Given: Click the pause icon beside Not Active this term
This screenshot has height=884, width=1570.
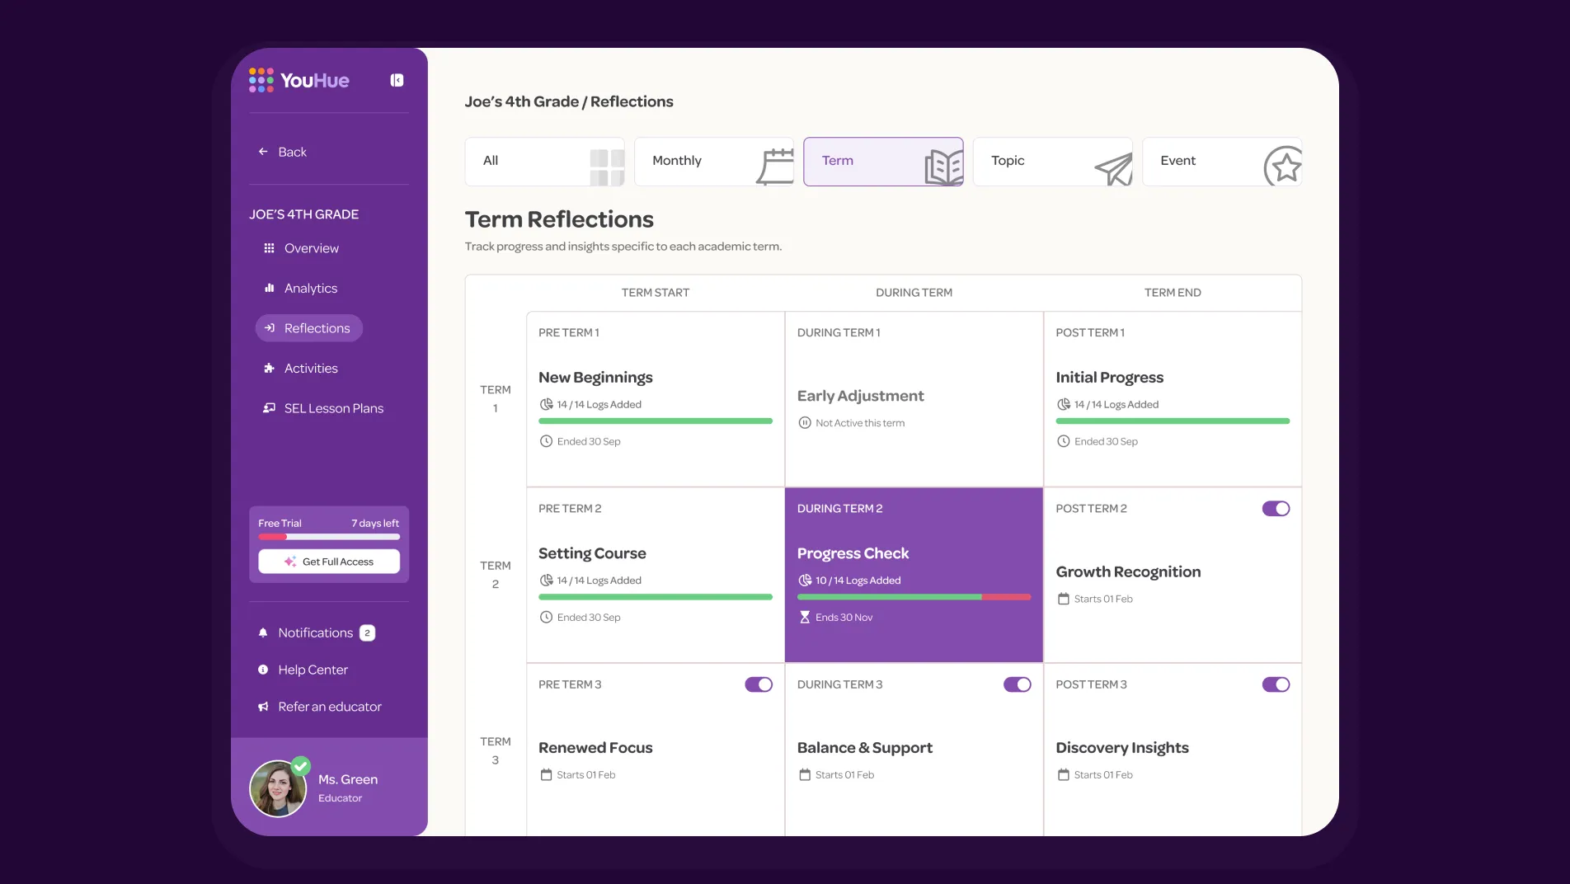Looking at the screenshot, I should click(805, 423).
